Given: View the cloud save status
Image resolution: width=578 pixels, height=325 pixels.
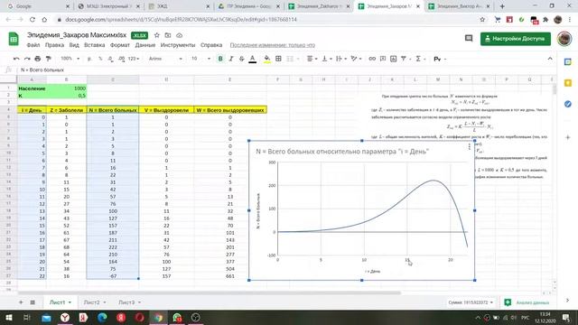Looking at the screenshot, I should [179, 35].
